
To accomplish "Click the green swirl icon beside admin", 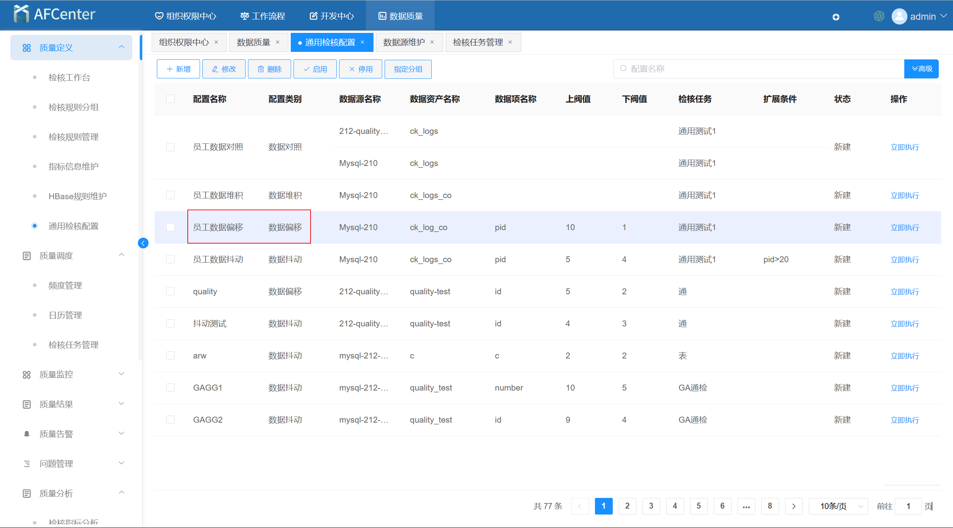I will tap(879, 16).
